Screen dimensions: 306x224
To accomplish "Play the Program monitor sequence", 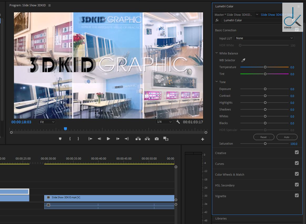I will (108, 139).
